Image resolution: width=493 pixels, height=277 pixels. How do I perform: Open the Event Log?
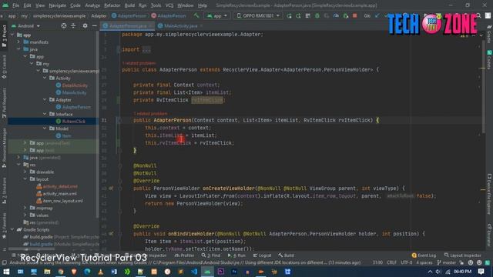[x=424, y=255]
